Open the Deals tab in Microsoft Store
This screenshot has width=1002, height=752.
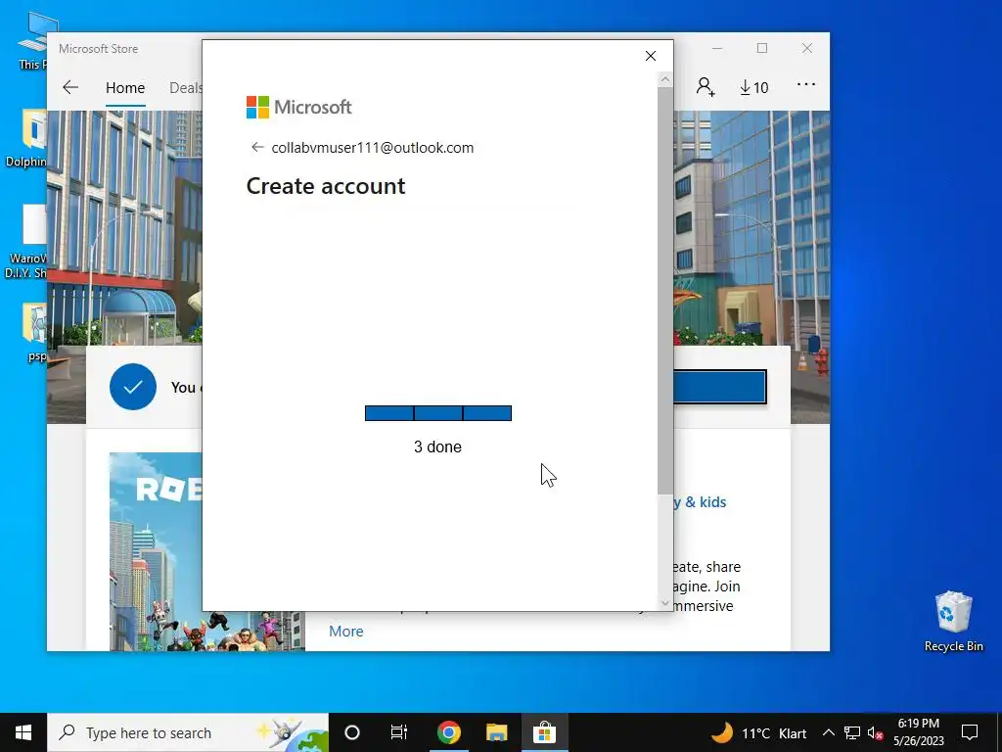pyautogui.click(x=185, y=87)
